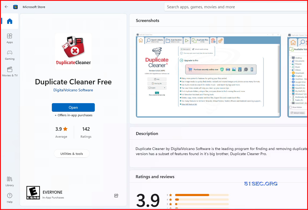
Task: Click the orange star beside 3.9 average
Action: (x=66, y=129)
